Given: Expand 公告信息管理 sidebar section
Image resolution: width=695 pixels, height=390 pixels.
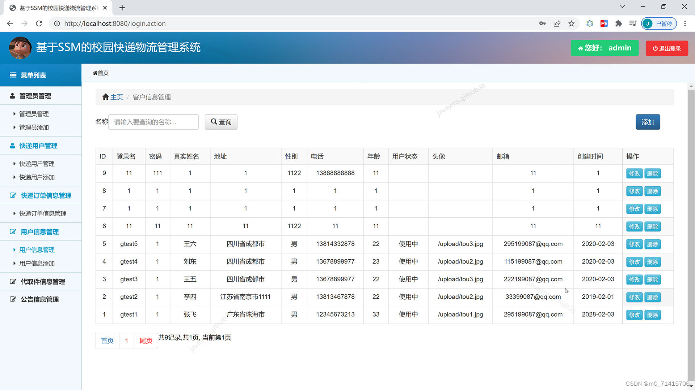Looking at the screenshot, I should (x=39, y=299).
